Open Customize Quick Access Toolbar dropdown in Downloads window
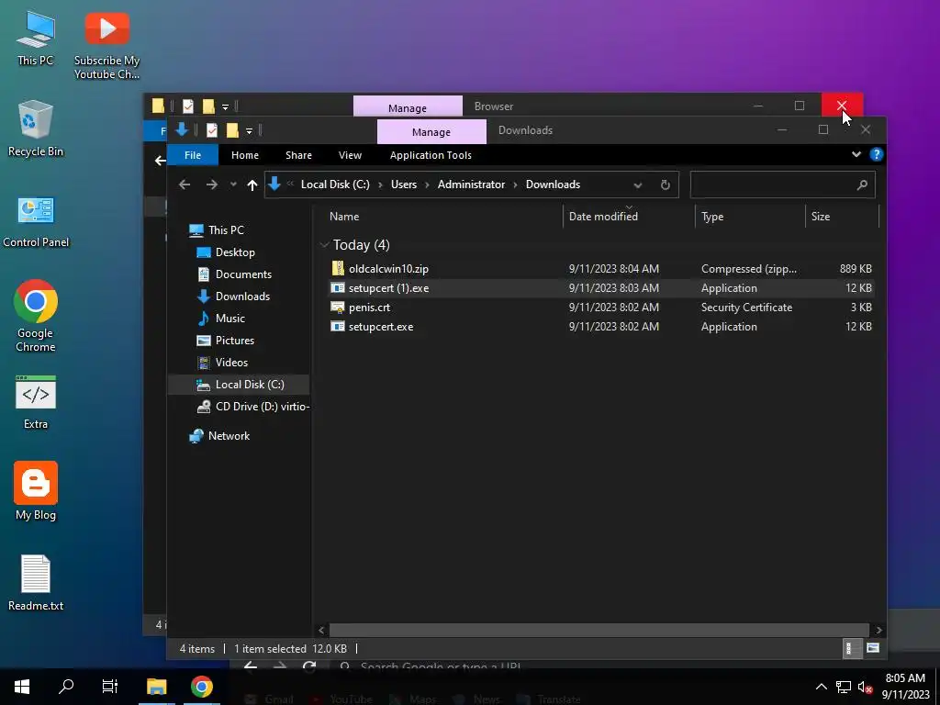Viewport: 940px width, 705px height. 249,130
